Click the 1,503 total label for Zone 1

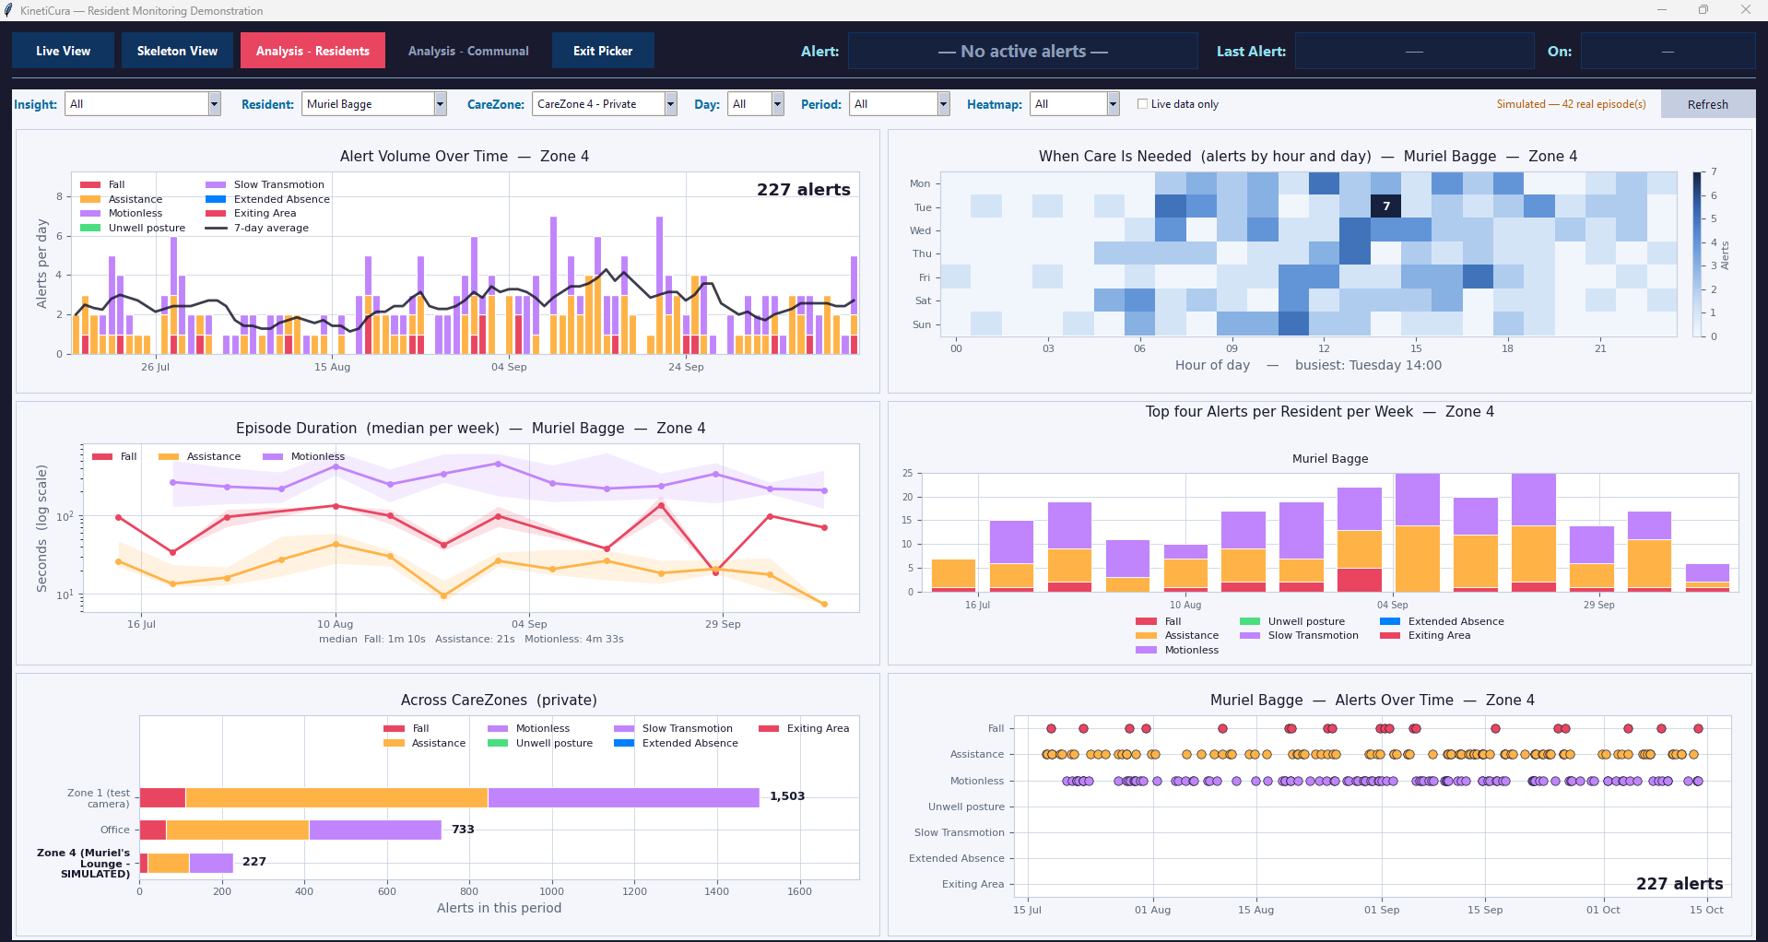(787, 796)
